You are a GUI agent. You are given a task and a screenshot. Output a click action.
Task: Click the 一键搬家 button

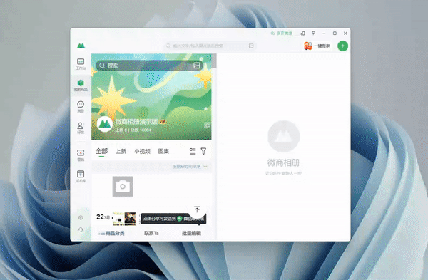click(317, 46)
